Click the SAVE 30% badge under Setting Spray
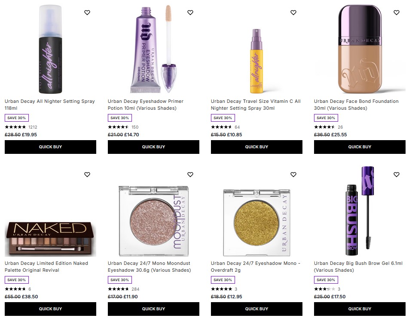409x318 pixels. pos(16,117)
